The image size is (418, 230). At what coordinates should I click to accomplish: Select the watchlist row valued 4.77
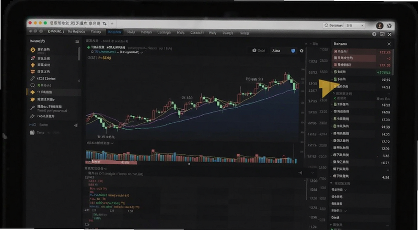pos(362,163)
